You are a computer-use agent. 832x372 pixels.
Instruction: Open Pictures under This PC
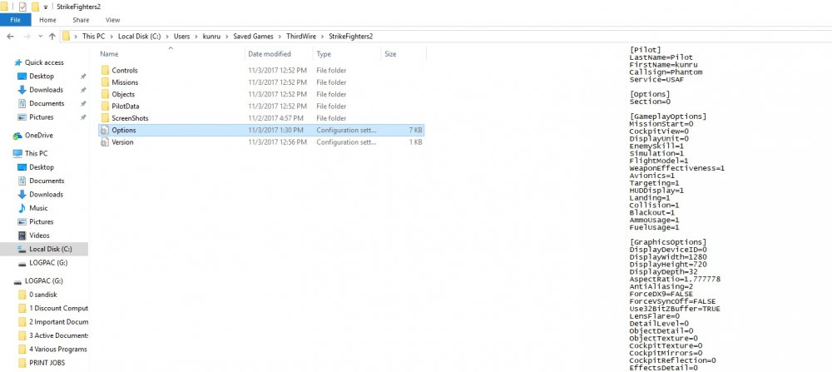tap(42, 222)
